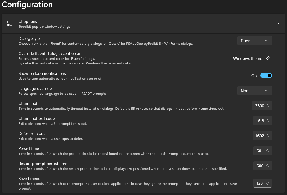The height and width of the screenshot is (195, 287).
Task: Increment the UI timeout value
Action: click(268, 104)
